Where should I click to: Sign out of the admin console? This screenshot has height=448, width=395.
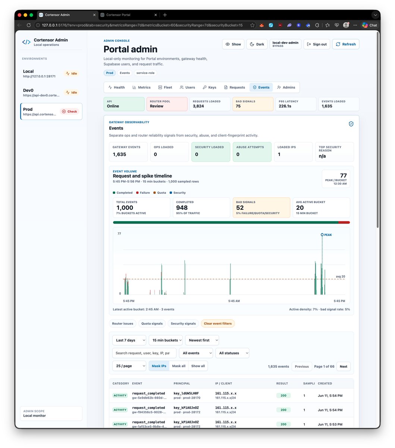(x=317, y=44)
